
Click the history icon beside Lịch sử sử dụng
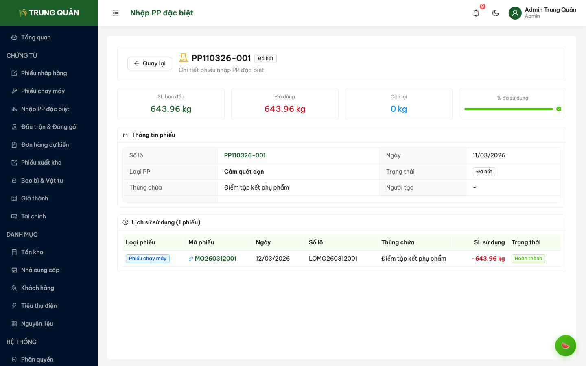coord(125,222)
